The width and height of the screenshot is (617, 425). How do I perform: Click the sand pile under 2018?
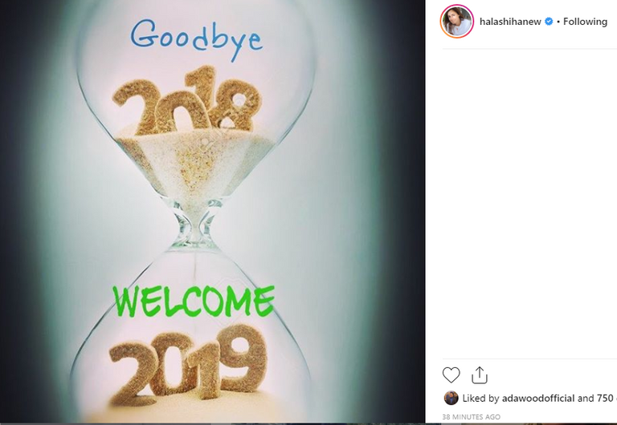(x=194, y=163)
